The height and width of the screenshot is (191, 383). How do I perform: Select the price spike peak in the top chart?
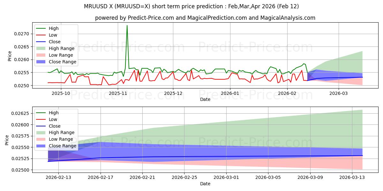click(x=126, y=25)
